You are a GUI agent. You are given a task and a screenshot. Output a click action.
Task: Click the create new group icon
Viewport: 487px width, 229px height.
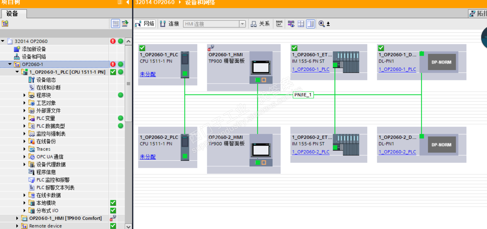click(5, 23)
